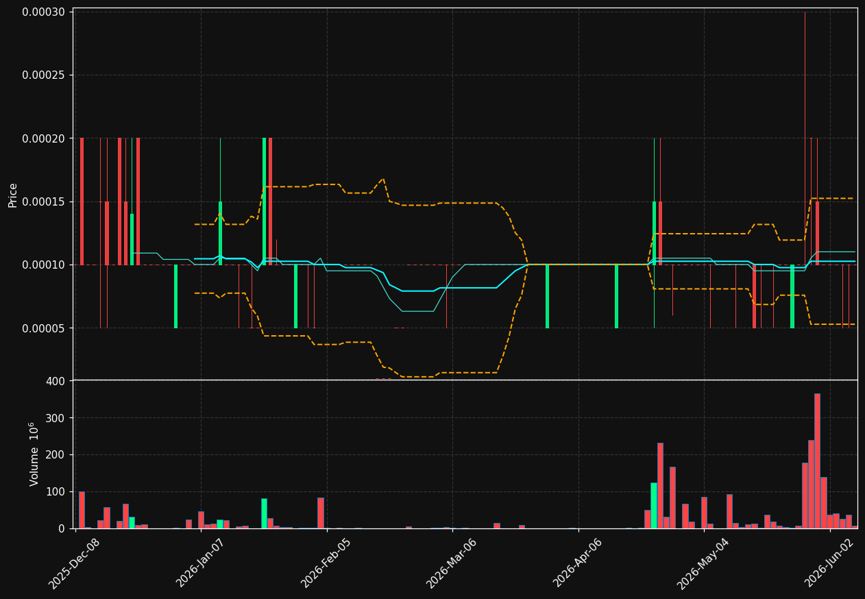Click the tallest volume bar near 2026-Jun-02

coord(817,461)
